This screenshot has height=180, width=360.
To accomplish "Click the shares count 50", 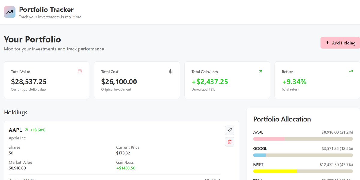I will click(x=11, y=153).
